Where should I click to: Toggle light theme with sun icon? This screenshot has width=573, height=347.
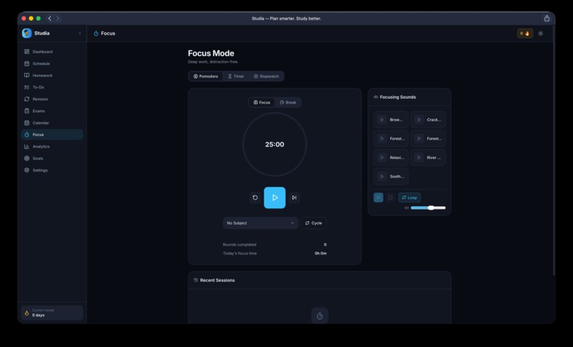[540, 33]
